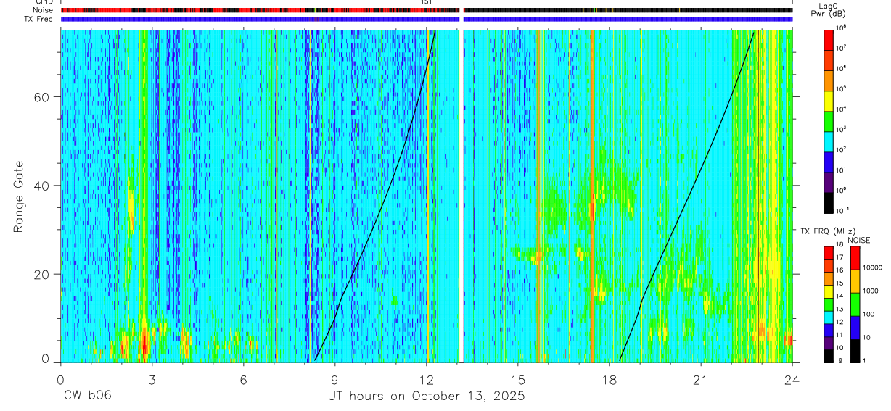Click the 'Noise' row label at top left
This screenshot has height=411, width=891.
pos(44,10)
